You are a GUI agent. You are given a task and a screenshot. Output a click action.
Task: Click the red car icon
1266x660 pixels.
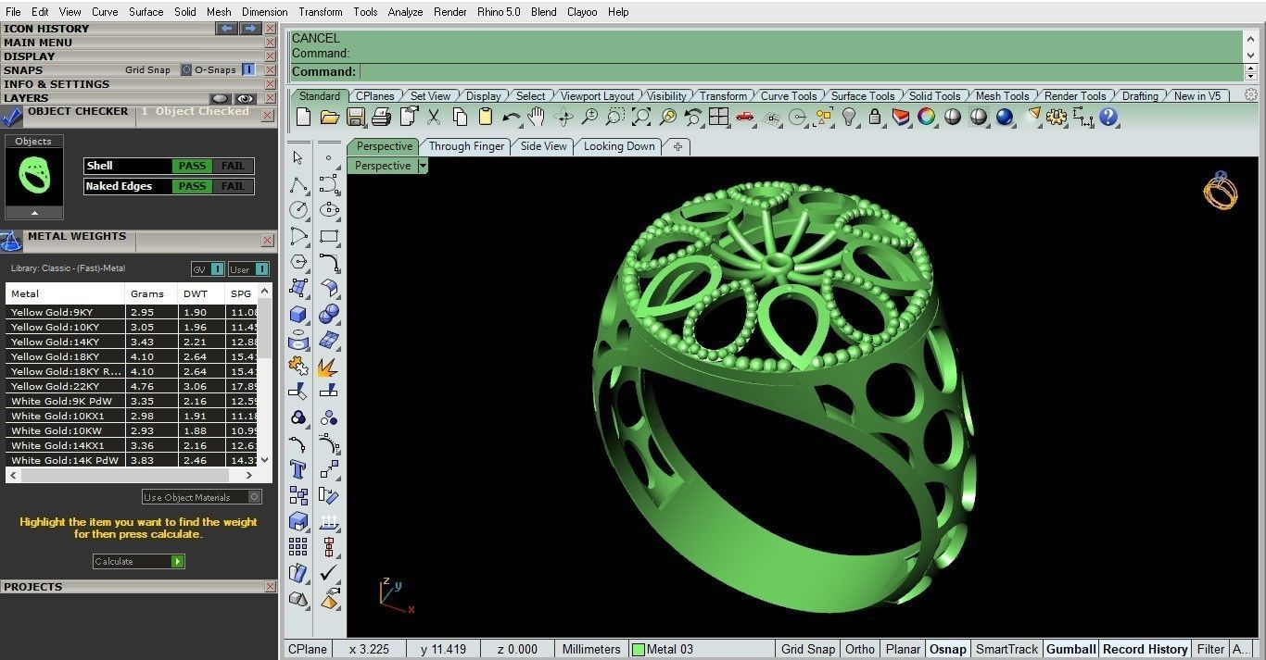[744, 118]
